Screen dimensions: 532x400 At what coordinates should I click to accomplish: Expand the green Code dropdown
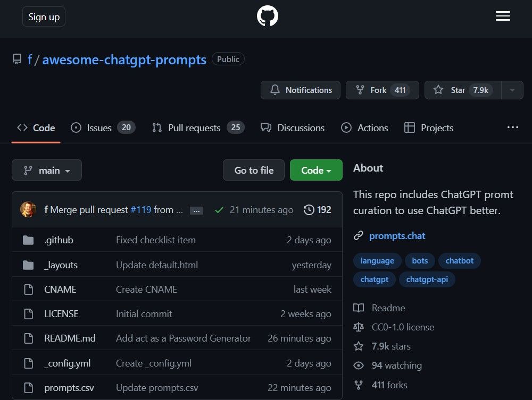click(x=316, y=170)
